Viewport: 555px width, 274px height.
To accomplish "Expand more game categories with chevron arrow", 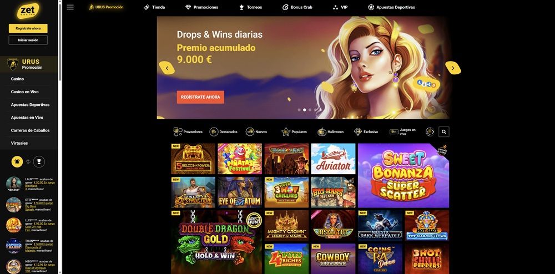I will click(x=431, y=132).
